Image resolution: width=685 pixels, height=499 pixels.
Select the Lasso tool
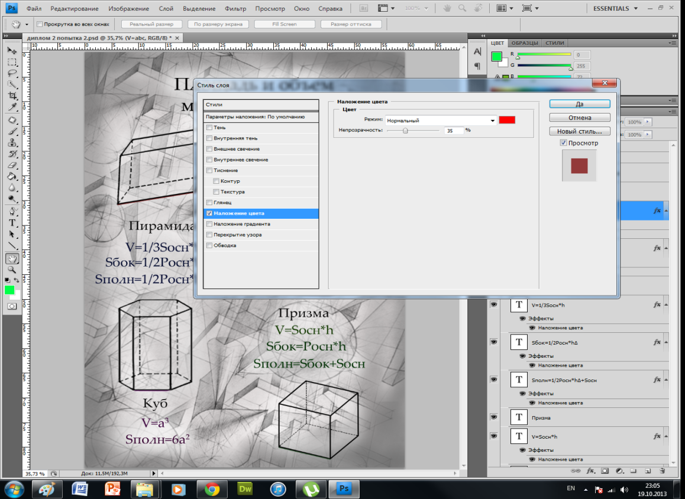point(12,73)
